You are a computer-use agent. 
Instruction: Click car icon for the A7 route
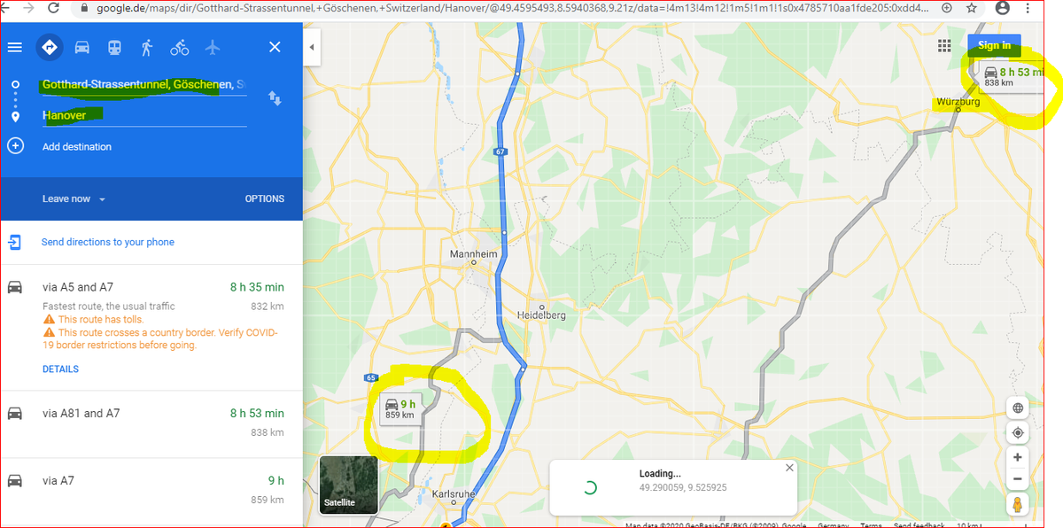[15, 481]
